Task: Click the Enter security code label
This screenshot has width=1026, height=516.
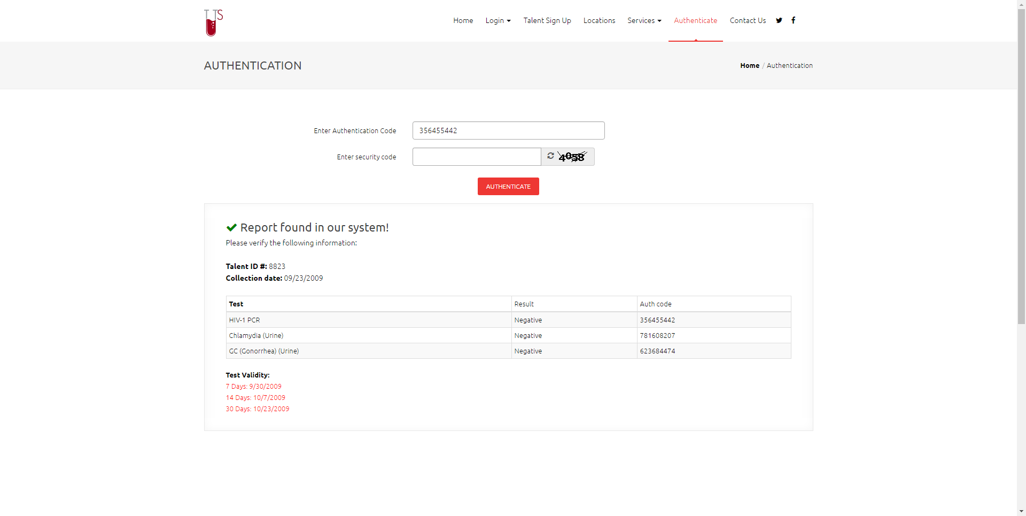Action: [x=367, y=157]
